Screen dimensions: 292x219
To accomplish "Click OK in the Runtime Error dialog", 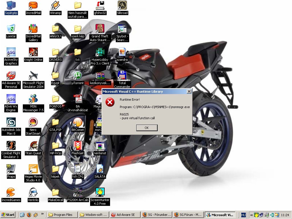I will click(x=147, y=128).
